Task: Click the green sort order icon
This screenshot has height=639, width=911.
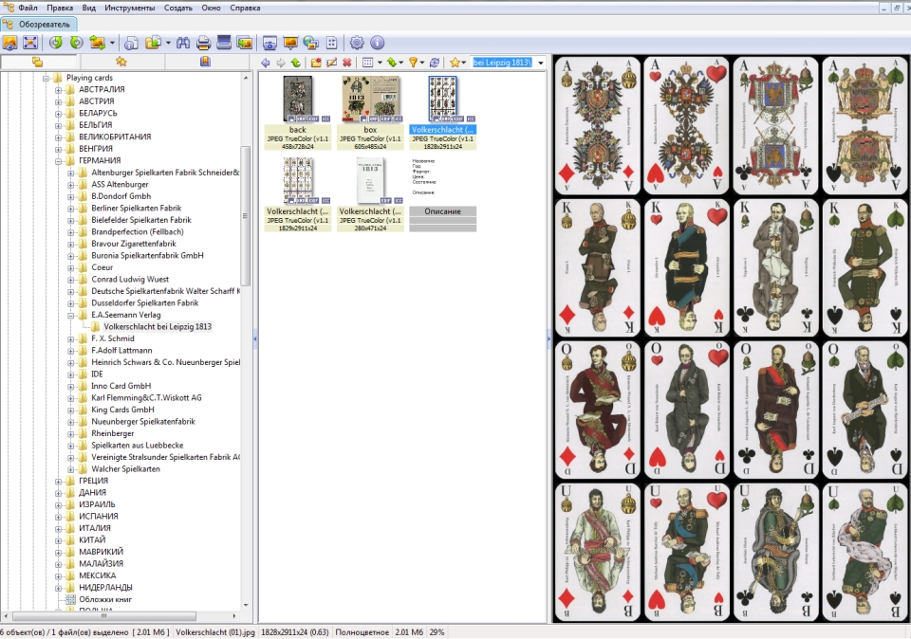Action: click(x=392, y=63)
